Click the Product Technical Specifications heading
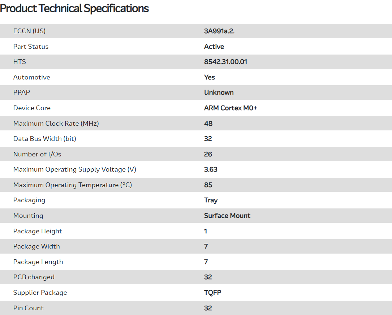 click(74, 9)
